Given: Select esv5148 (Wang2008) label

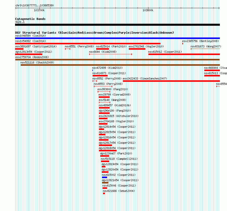Looking at the screenshot, I should tap(112, 100).
